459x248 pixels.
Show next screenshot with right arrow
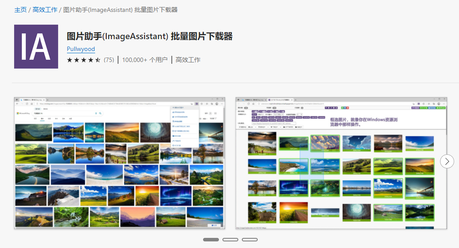point(447,161)
